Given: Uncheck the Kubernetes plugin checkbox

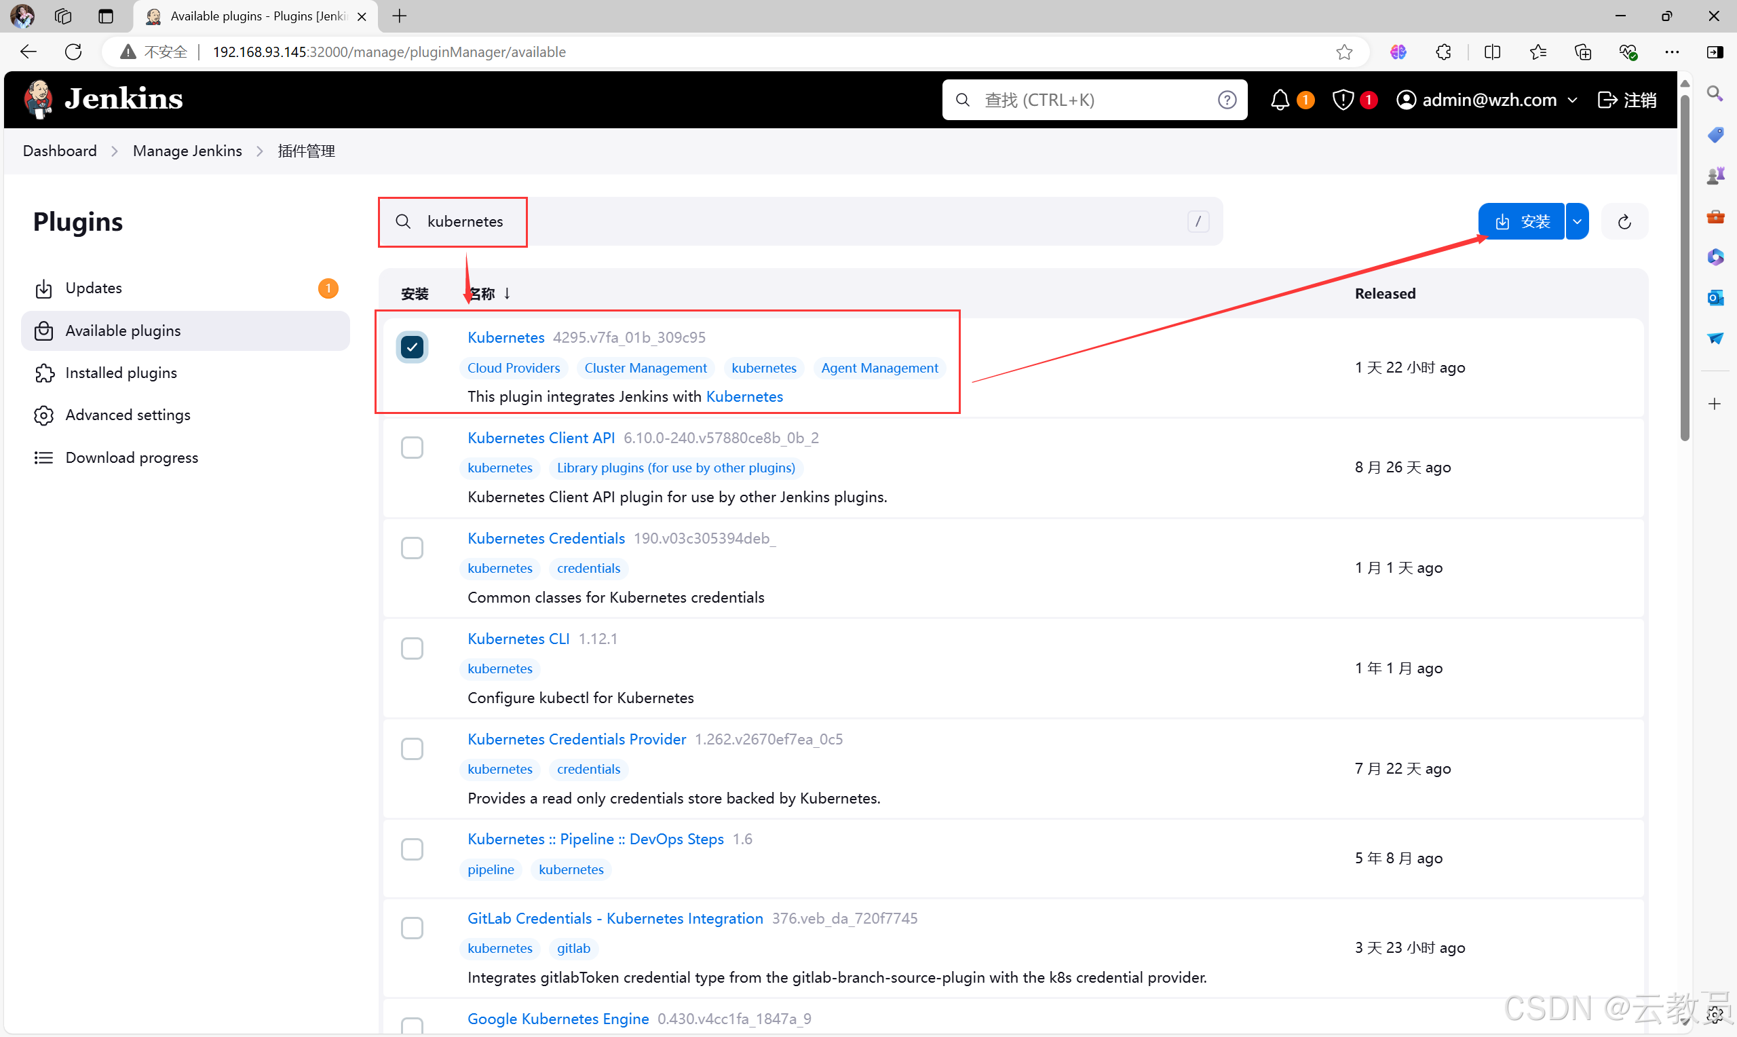Looking at the screenshot, I should click(412, 347).
